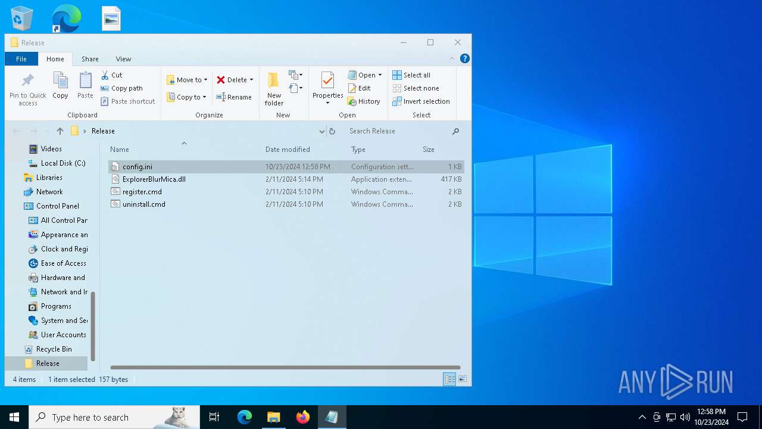Open Videos in navigation pane

(51, 149)
